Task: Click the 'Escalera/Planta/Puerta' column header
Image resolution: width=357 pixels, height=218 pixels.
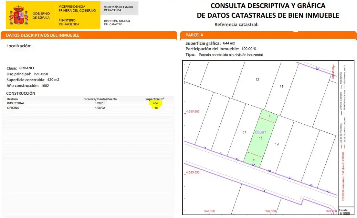Action: coord(100,99)
